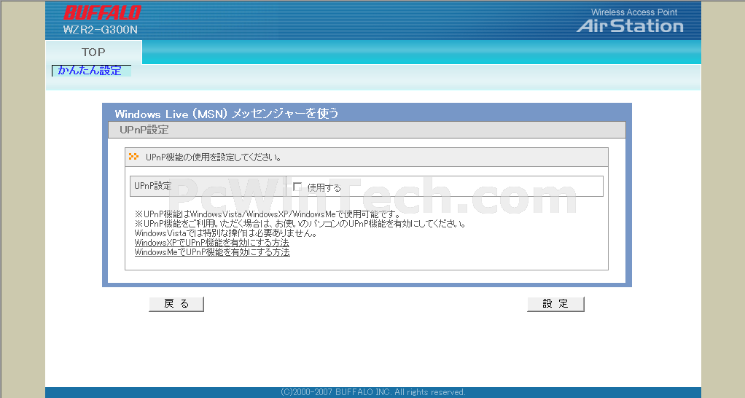Open WindowsXPでUPnP機能を有効にする方法 link
This screenshot has width=745, height=398.
212,243
